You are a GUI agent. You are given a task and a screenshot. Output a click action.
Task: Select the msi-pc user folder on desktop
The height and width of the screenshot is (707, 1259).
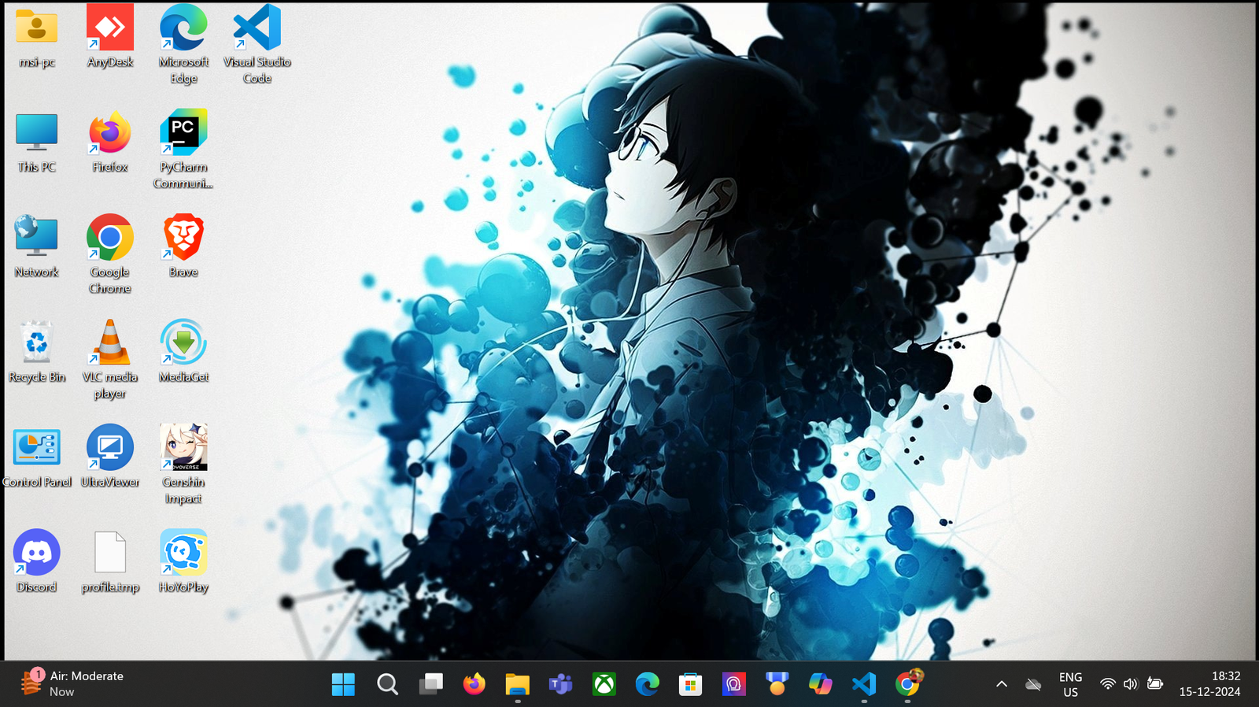click(x=36, y=39)
